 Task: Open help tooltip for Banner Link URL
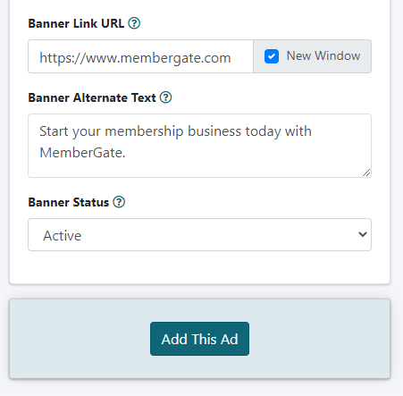[x=134, y=23]
